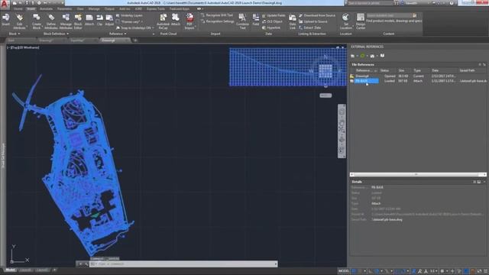The width and height of the screenshot is (489, 275).
Task: Select the Create Block tool
Action: click(x=36, y=21)
